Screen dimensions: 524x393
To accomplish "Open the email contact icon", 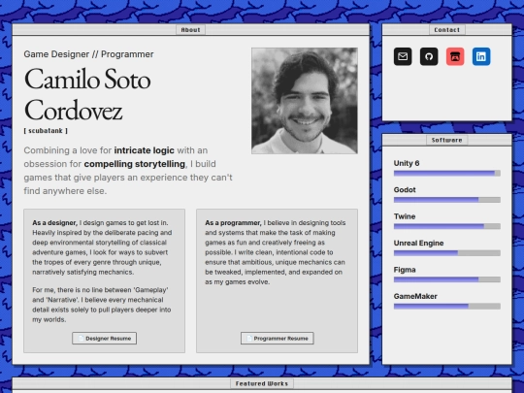I will click(403, 56).
